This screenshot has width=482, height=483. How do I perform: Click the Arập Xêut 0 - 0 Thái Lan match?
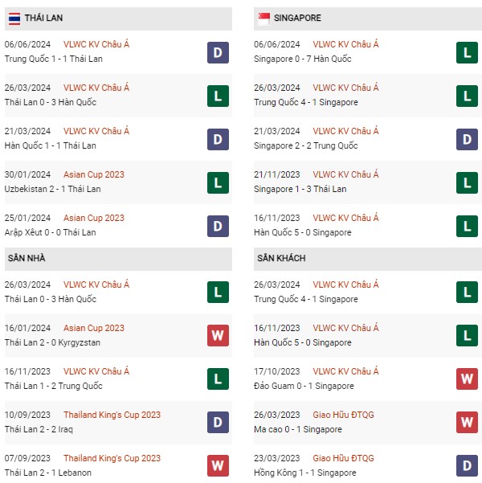coord(51,232)
